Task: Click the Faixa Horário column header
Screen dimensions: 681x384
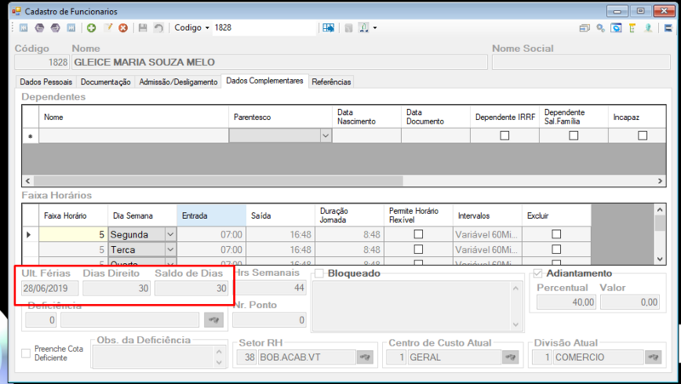Action: pyautogui.click(x=73, y=215)
